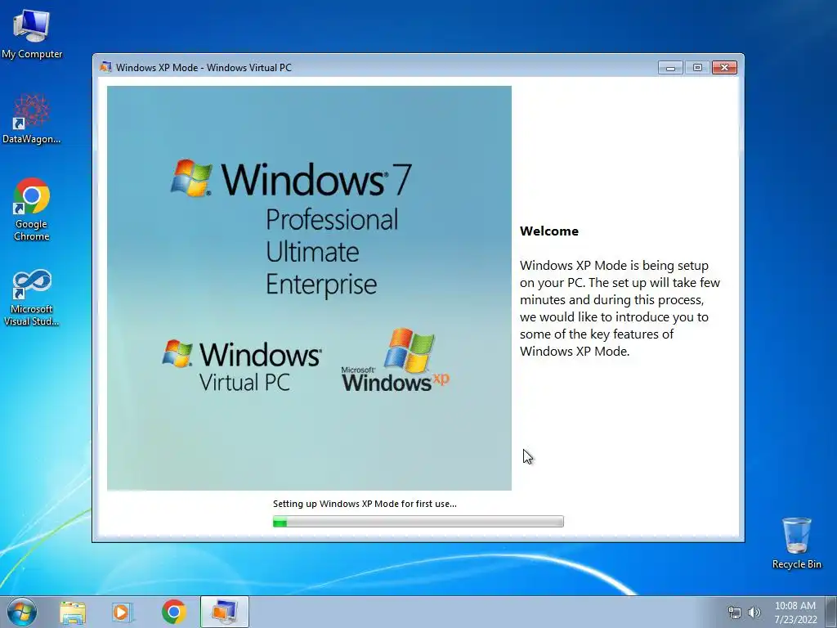Open Windows Explorer from the taskbar
The height and width of the screenshot is (628, 837).
coord(73,612)
